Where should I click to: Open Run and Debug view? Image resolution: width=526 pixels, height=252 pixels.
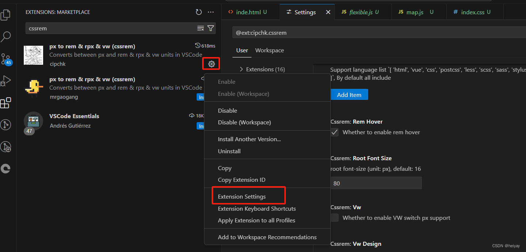tap(6, 80)
